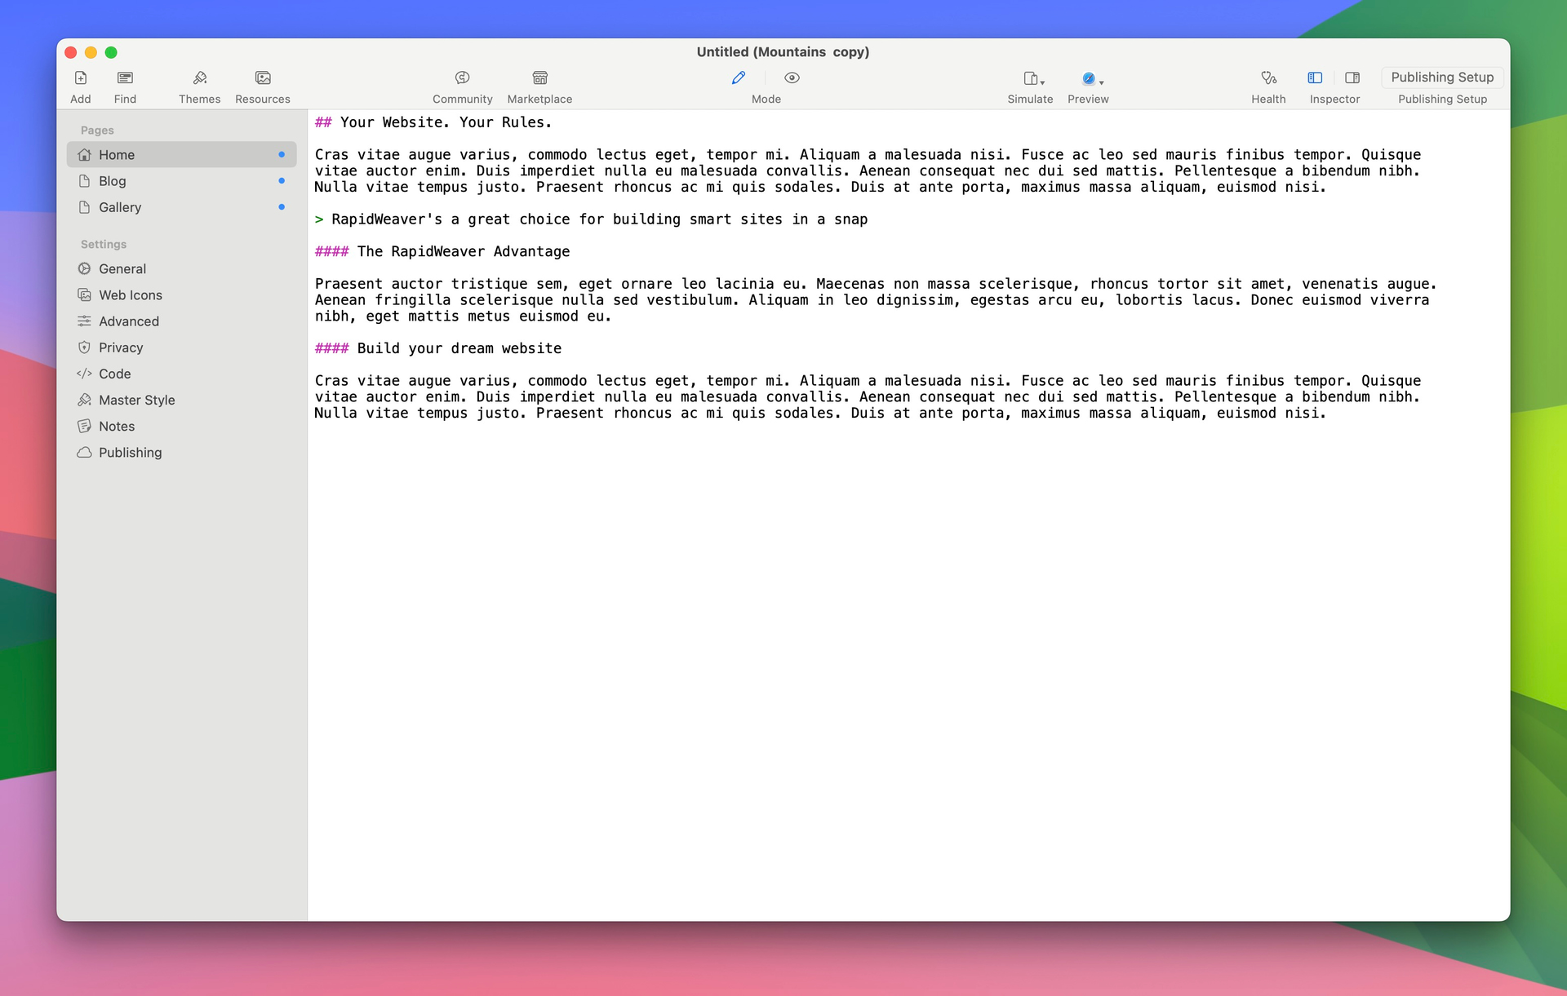Image resolution: width=1567 pixels, height=996 pixels.
Task: Open the Resources panel icon
Action: 262,78
